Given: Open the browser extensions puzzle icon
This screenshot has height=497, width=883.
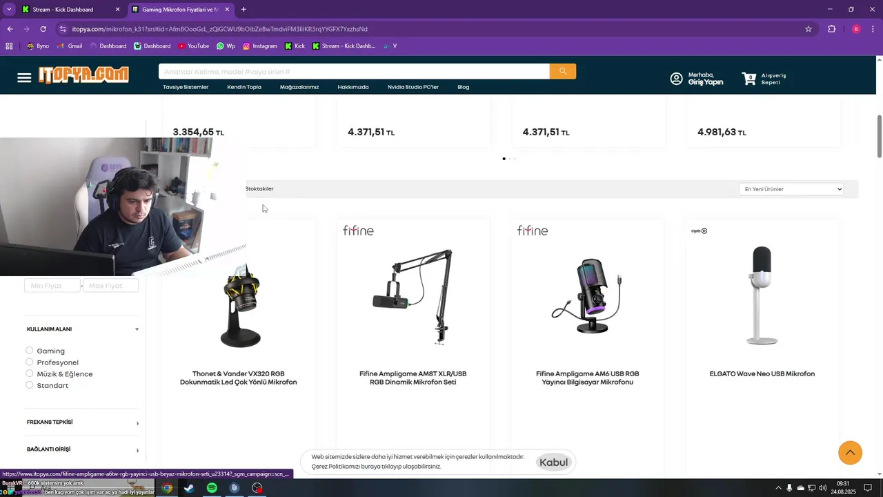Looking at the screenshot, I should pyautogui.click(x=831, y=29).
